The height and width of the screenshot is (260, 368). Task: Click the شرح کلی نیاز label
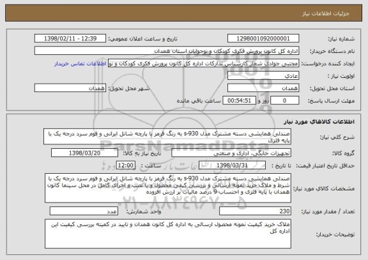337,137
